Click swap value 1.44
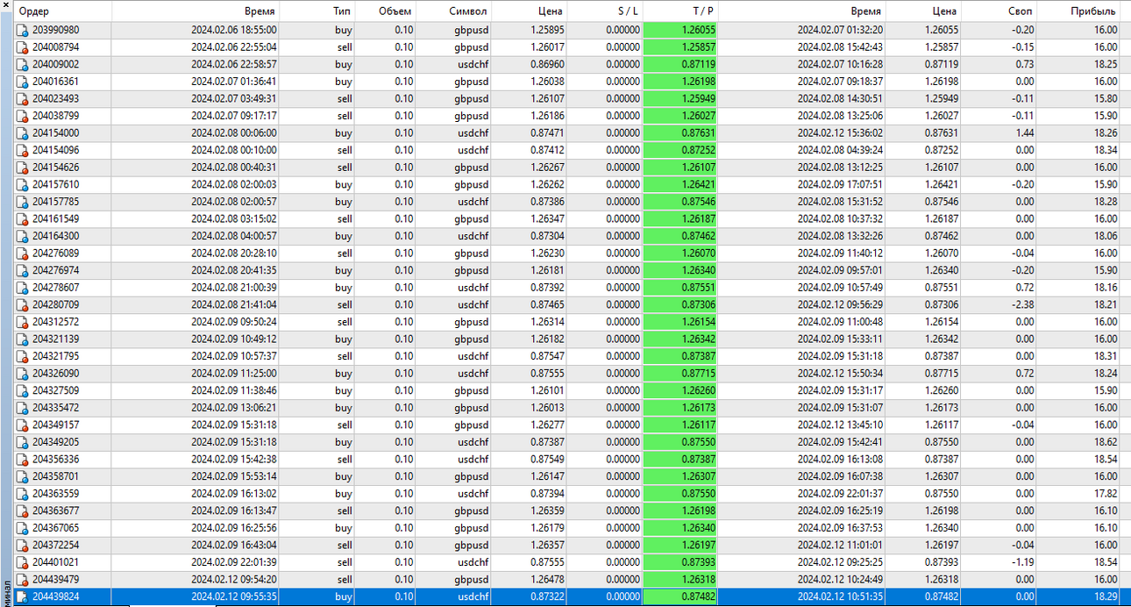Screen dimensions: 1131x607 pos(1023,133)
